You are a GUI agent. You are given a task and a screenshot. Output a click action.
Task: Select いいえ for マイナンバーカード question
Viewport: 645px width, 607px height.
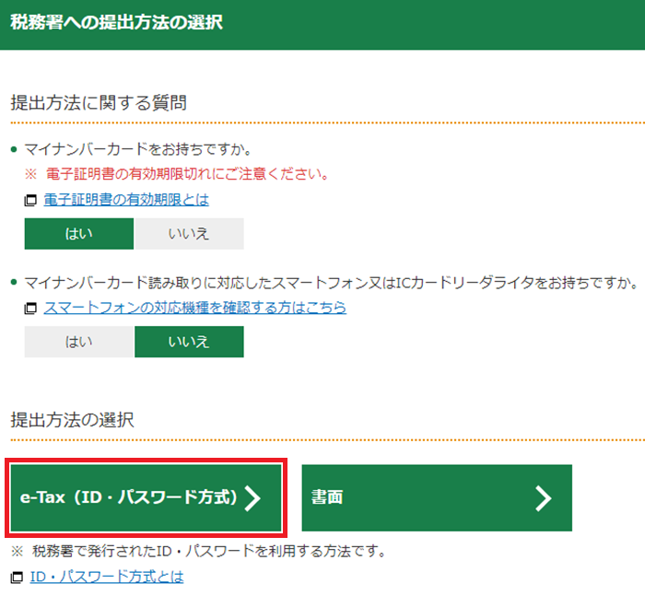[189, 234]
